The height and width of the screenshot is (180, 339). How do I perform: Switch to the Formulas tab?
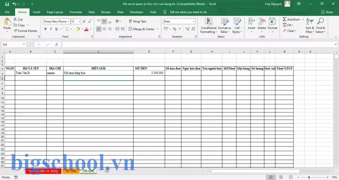(76, 12)
